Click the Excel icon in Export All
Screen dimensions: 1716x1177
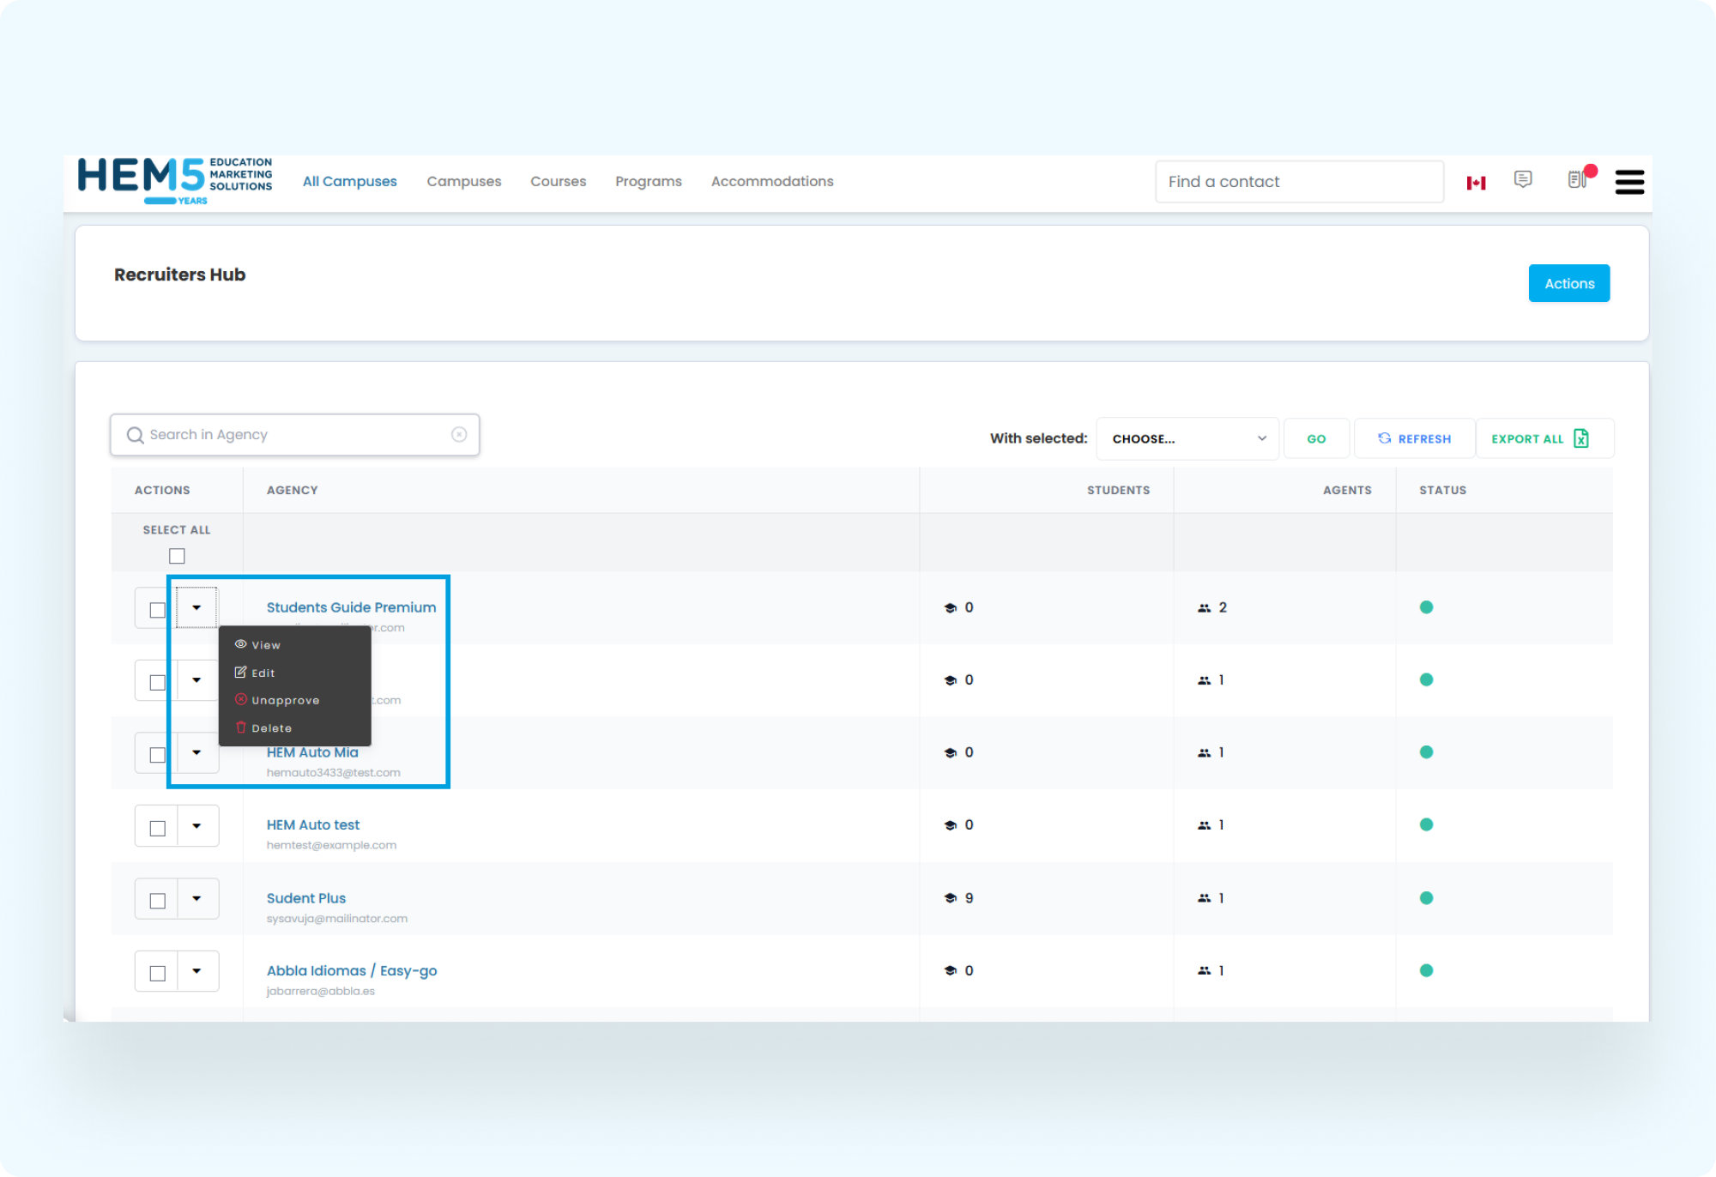(x=1581, y=438)
